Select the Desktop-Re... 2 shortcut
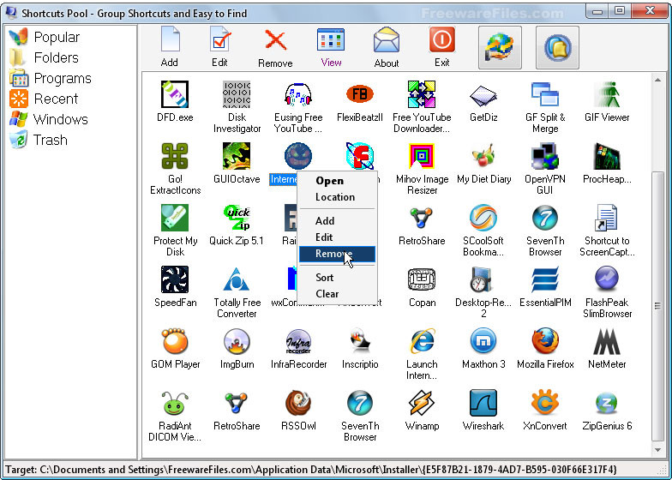The height and width of the screenshot is (480, 672). pyautogui.click(x=483, y=292)
